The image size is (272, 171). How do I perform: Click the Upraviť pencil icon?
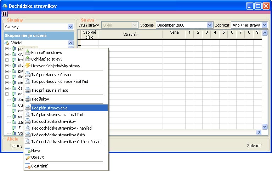pyautogui.click(x=28, y=157)
